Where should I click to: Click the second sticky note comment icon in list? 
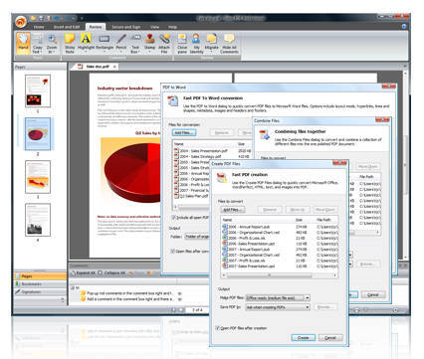(84, 299)
